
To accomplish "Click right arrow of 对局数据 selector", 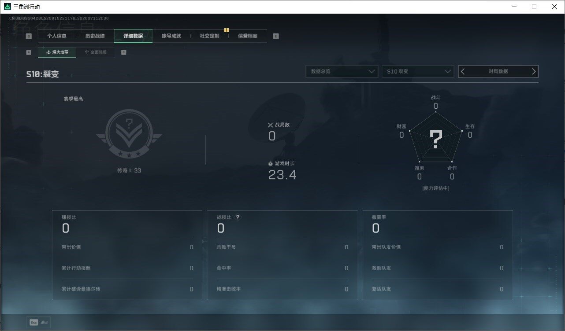I will 534,71.
